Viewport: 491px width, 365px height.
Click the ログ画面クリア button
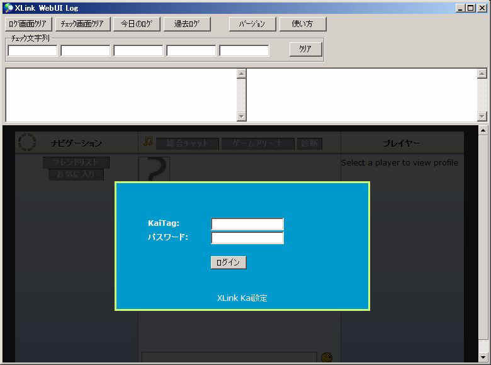point(28,24)
